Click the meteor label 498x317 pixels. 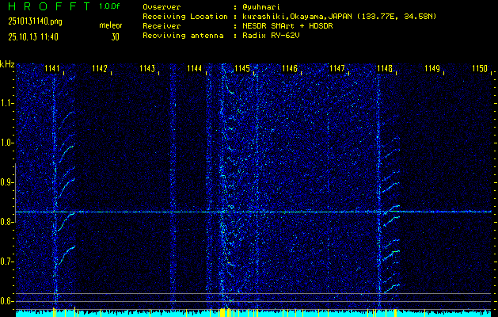tap(110, 25)
